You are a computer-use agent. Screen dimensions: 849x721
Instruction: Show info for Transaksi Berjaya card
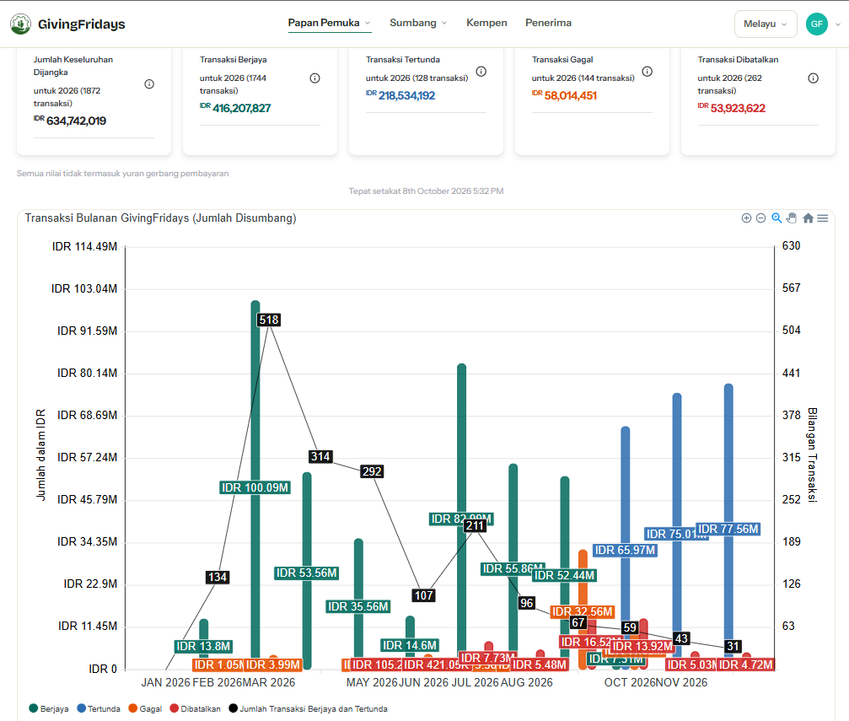click(x=314, y=78)
